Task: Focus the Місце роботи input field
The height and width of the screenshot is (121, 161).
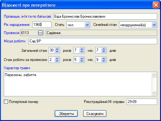Action: click(93, 41)
